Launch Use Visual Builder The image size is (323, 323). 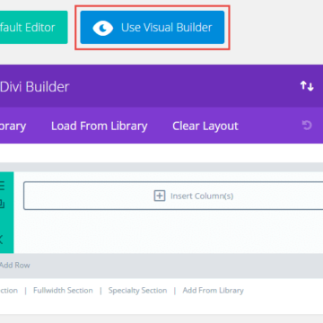(153, 27)
